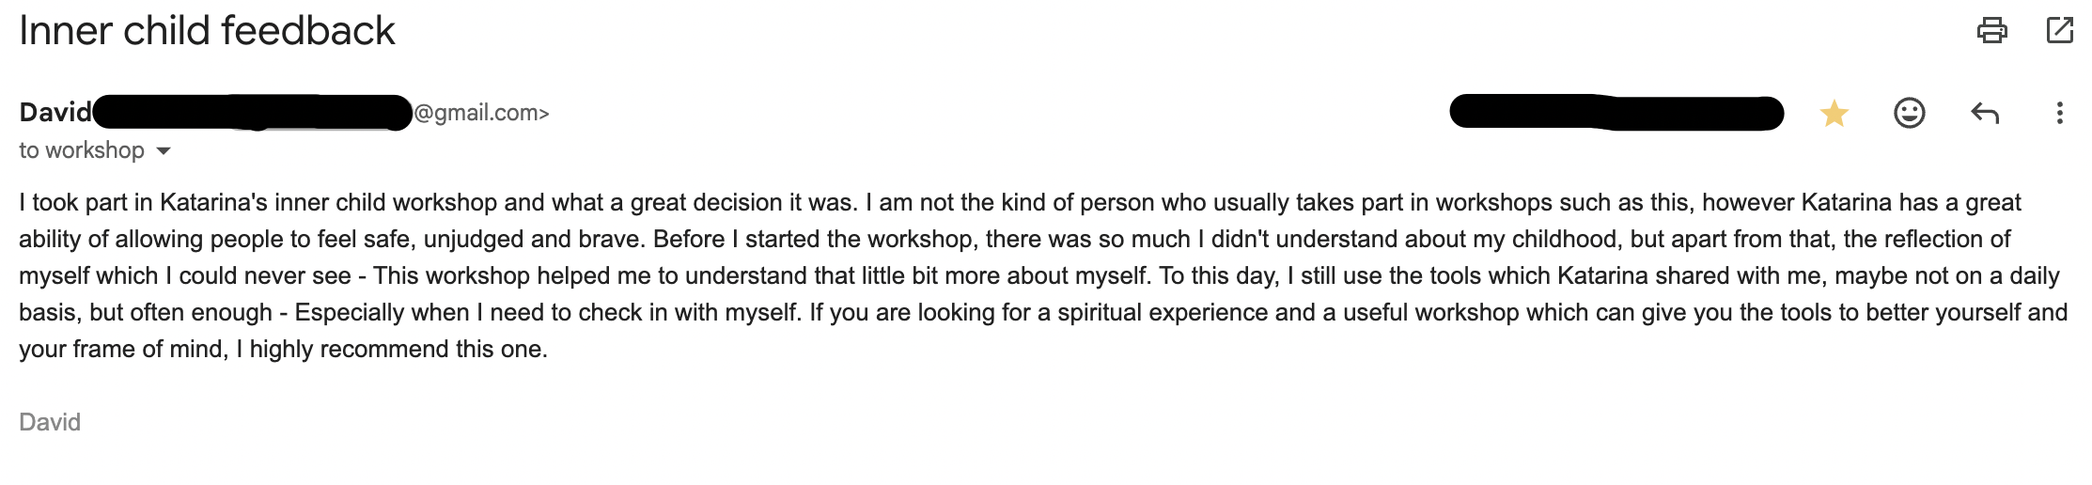Image resolution: width=2092 pixels, height=485 pixels.
Task: Click the "to workshop" recipient text
Action: click(82, 150)
